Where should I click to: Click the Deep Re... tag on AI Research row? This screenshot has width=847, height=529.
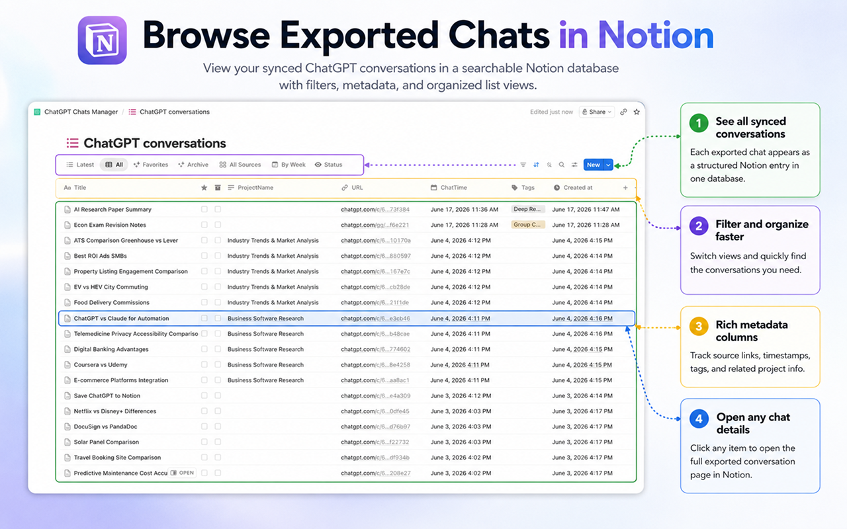528,210
